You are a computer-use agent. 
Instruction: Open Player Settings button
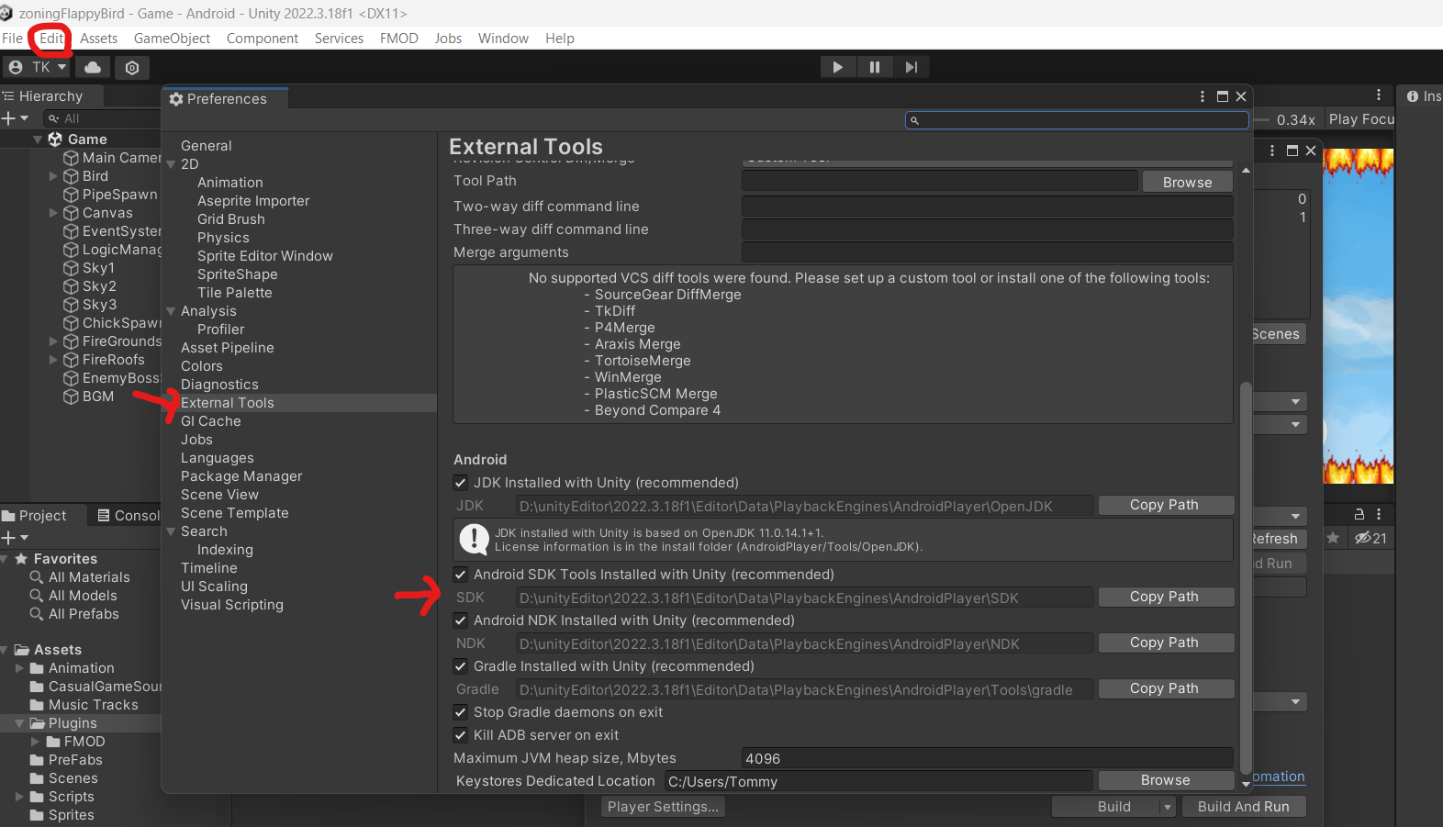(x=663, y=807)
